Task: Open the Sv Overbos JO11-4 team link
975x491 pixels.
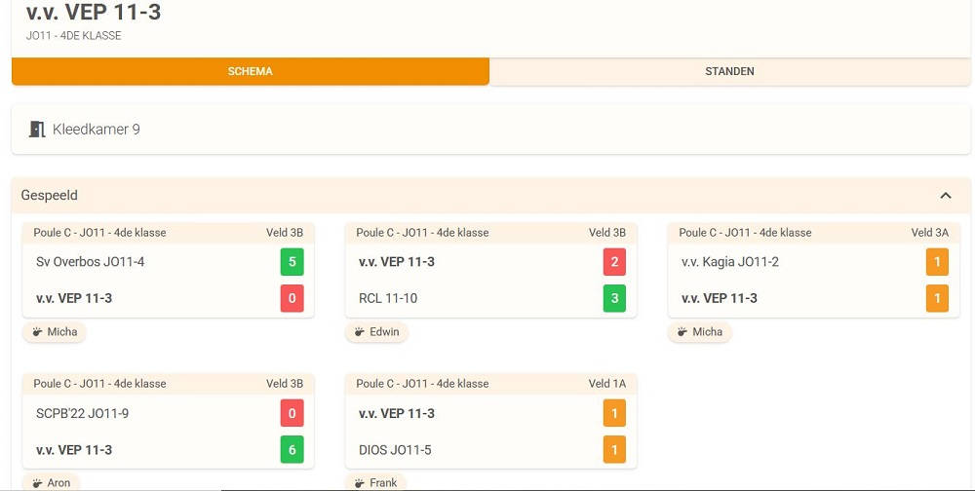Action: [90, 262]
